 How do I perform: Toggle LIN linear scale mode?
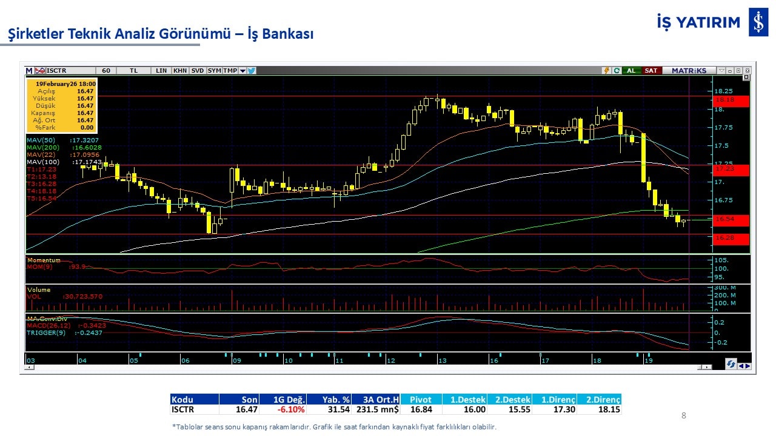161,71
